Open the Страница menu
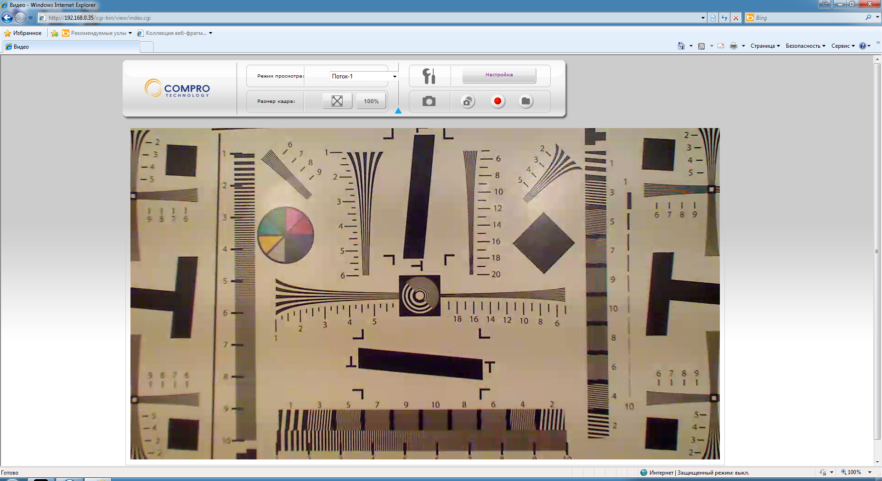 pyautogui.click(x=765, y=46)
